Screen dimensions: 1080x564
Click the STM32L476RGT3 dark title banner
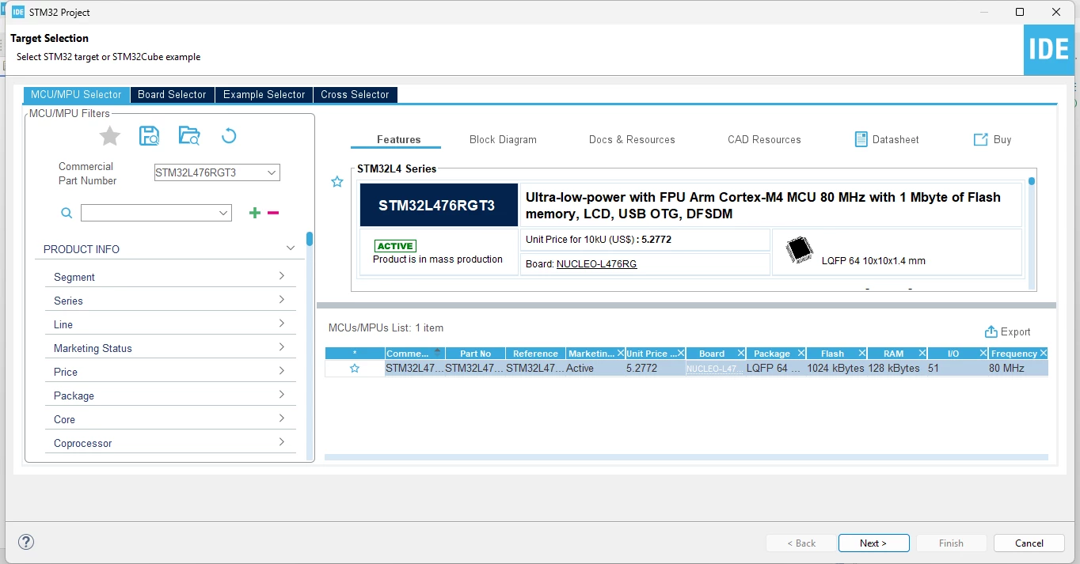pyautogui.click(x=439, y=206)
